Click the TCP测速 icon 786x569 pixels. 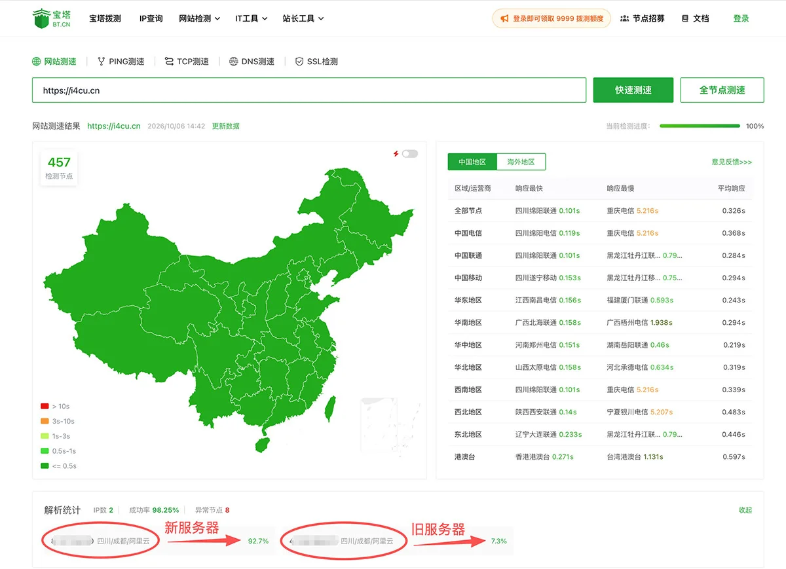(170, 62)
